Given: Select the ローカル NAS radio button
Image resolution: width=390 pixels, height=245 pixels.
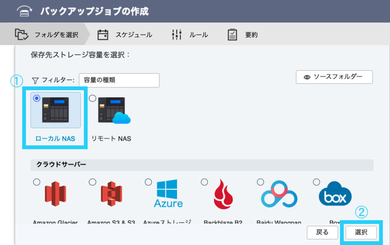Looking at the screenshot, I should pyautogui.click(x=37, y=99).
